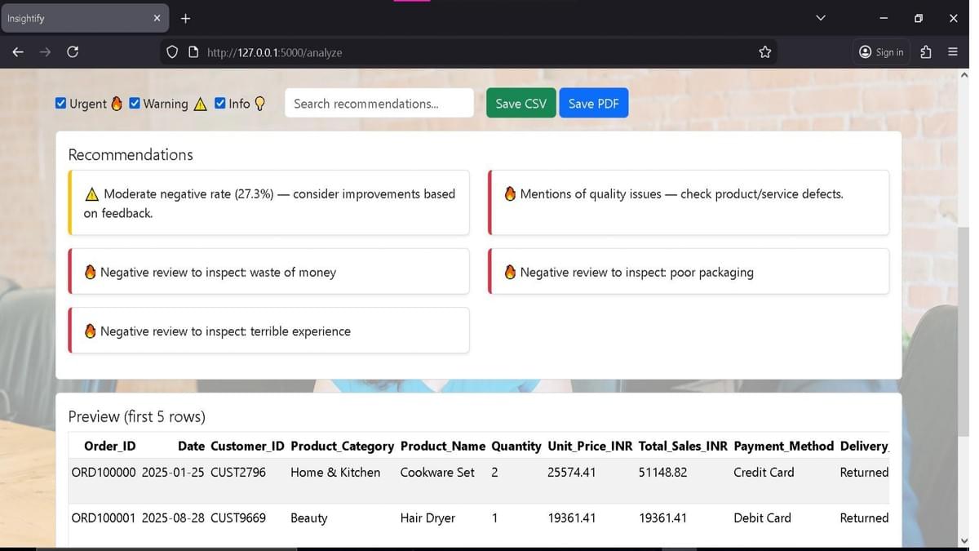Bookmark page using star icon
Screen dimensions: 979x551
click(764, 52)
